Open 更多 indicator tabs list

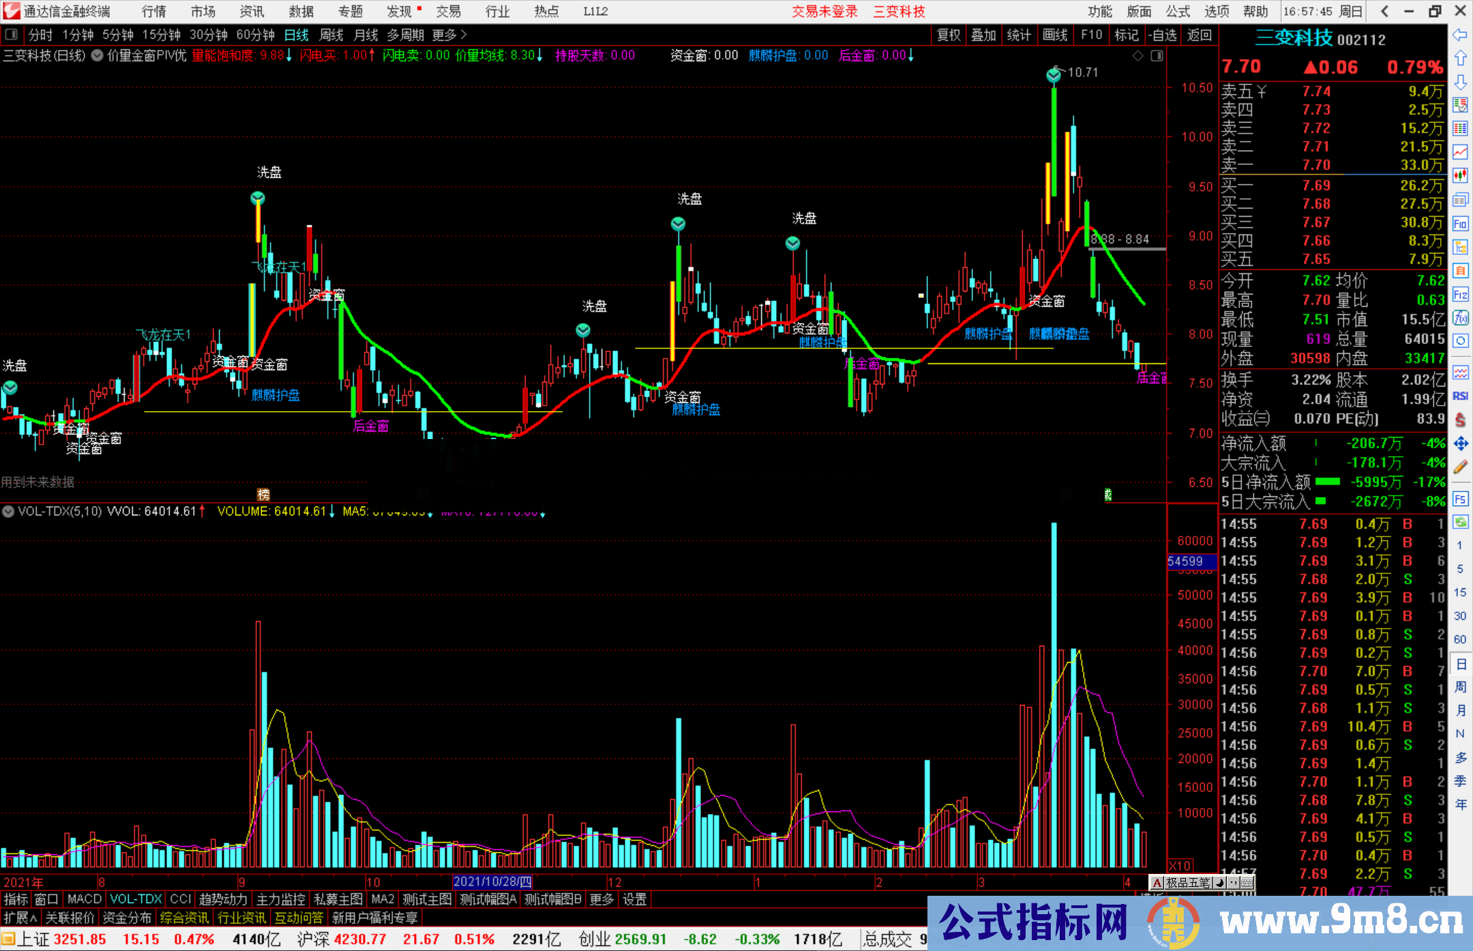[601, 899]
